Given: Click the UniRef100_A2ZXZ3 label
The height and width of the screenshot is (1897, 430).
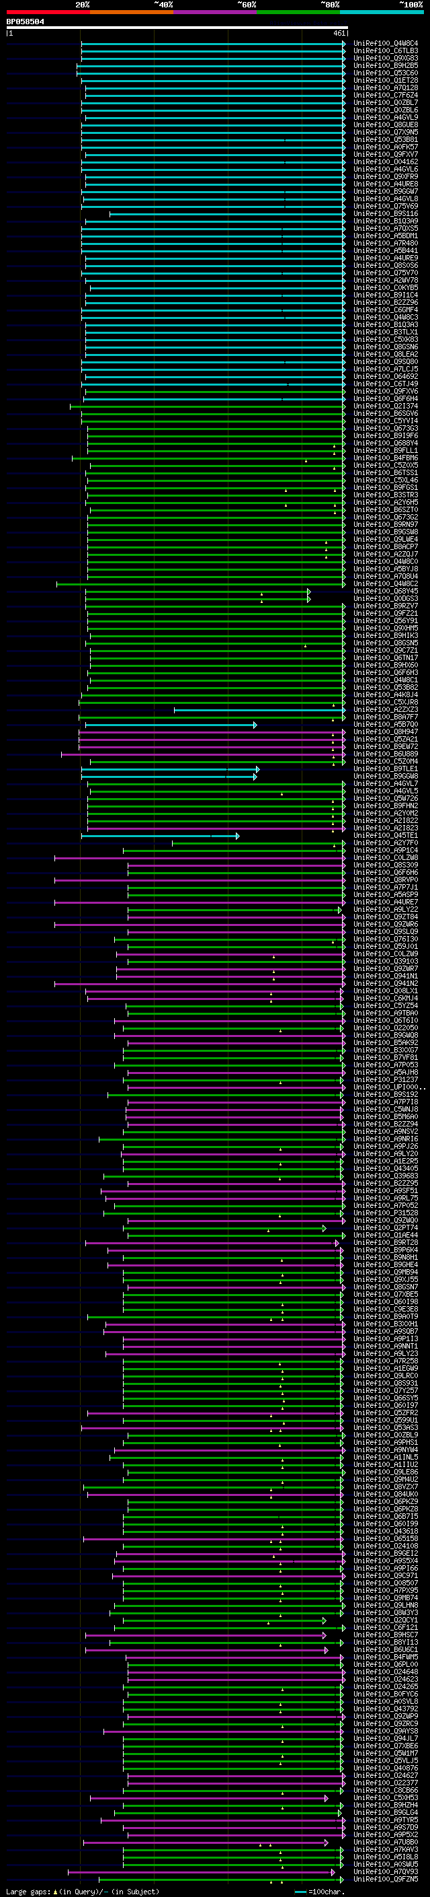Looking at the screenshot, I should (x=385, y=709).
